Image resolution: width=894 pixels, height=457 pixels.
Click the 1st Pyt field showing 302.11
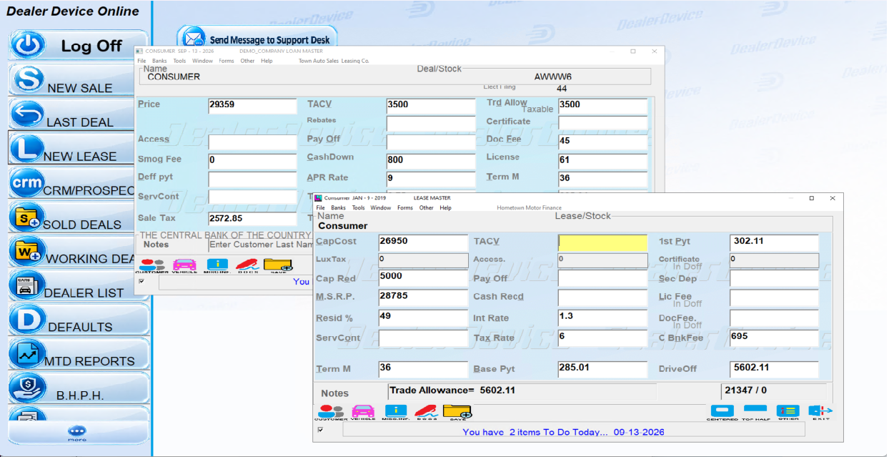pos(774,242)
